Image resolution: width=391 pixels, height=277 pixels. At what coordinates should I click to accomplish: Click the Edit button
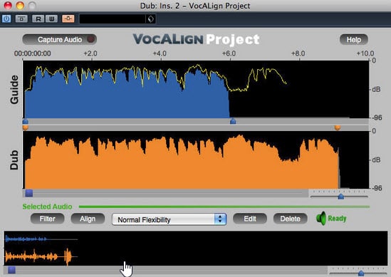click(x=250, y=219)
